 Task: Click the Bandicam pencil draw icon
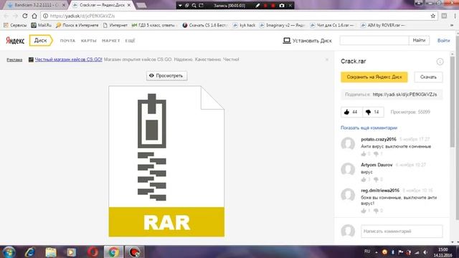coord(257,5)
